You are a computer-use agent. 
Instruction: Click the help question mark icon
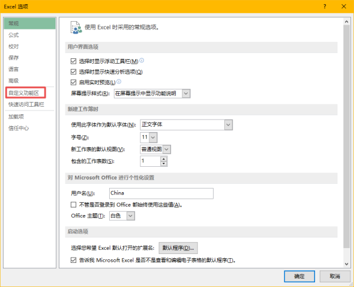[x=324, y=6]
